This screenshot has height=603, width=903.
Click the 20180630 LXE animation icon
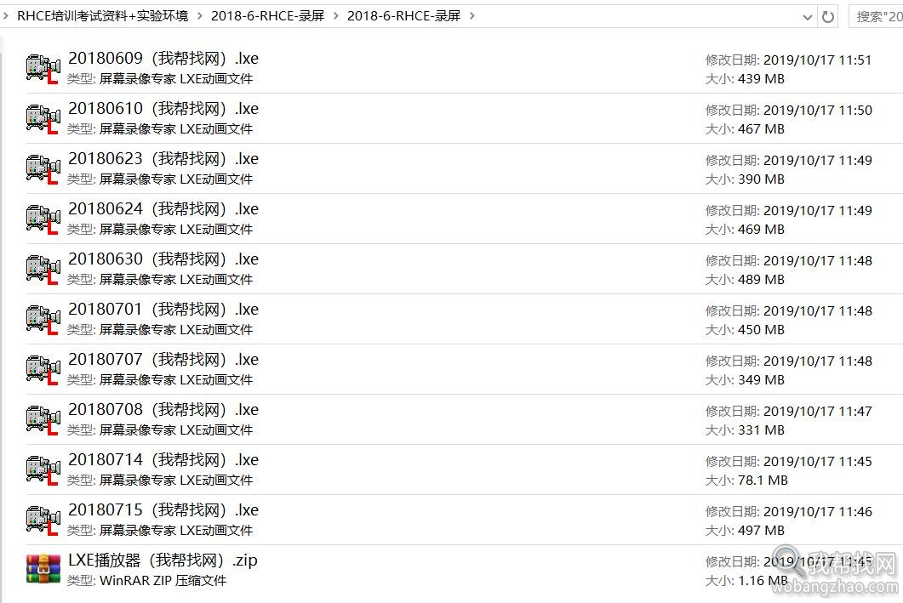point(43,270)
